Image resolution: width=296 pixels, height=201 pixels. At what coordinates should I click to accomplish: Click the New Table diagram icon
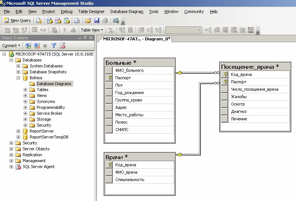[x=7, y=30]
